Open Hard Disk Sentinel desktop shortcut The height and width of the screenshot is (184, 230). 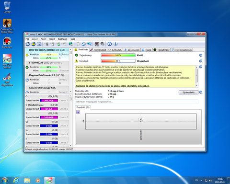point(7,61)
